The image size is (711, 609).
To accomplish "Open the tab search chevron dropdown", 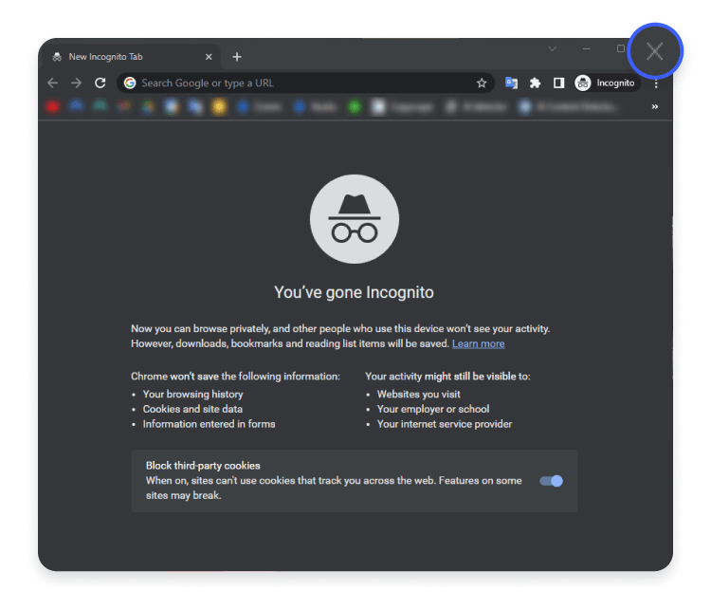I will (x=553, y=48).
